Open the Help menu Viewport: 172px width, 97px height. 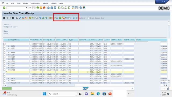tap(61, 4)
